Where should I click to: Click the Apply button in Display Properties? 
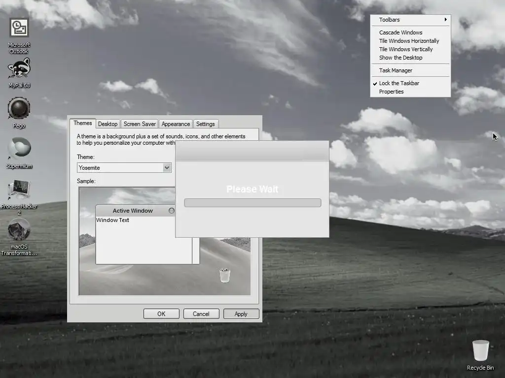pyautogui.click(x=241, y=314)
